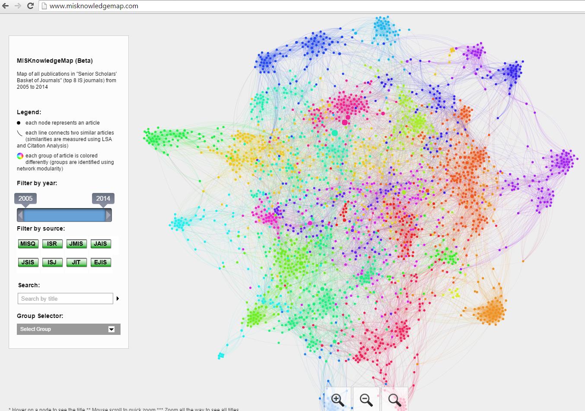Toggle the JMIS source filter
The width and height of the screenshot is (585, 411).
(x=76, y=244)
